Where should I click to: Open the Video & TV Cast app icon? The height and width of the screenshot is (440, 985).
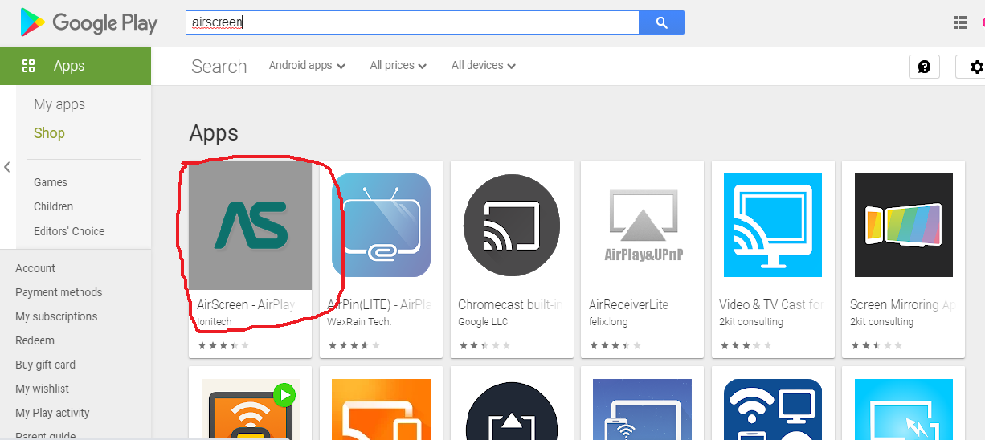click(x=773, y=225)
